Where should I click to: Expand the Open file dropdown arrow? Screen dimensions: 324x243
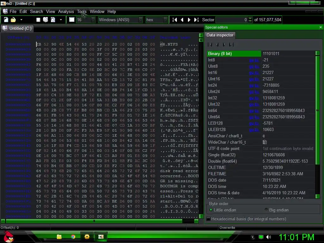point(21,20)
